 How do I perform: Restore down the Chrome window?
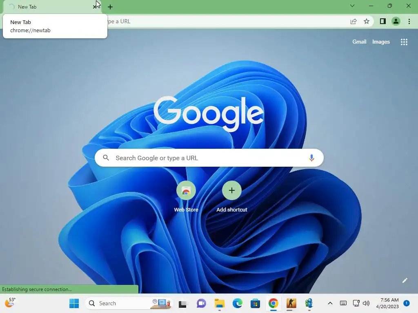click(x=390, y=6)
